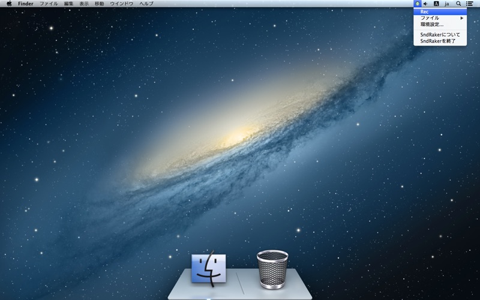This screenshot has width=480, height=300.
Task: Click the ja input language indicator
Action: pos(447,4)
